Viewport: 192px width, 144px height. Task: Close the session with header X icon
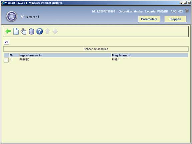click(x=187, y=11)
